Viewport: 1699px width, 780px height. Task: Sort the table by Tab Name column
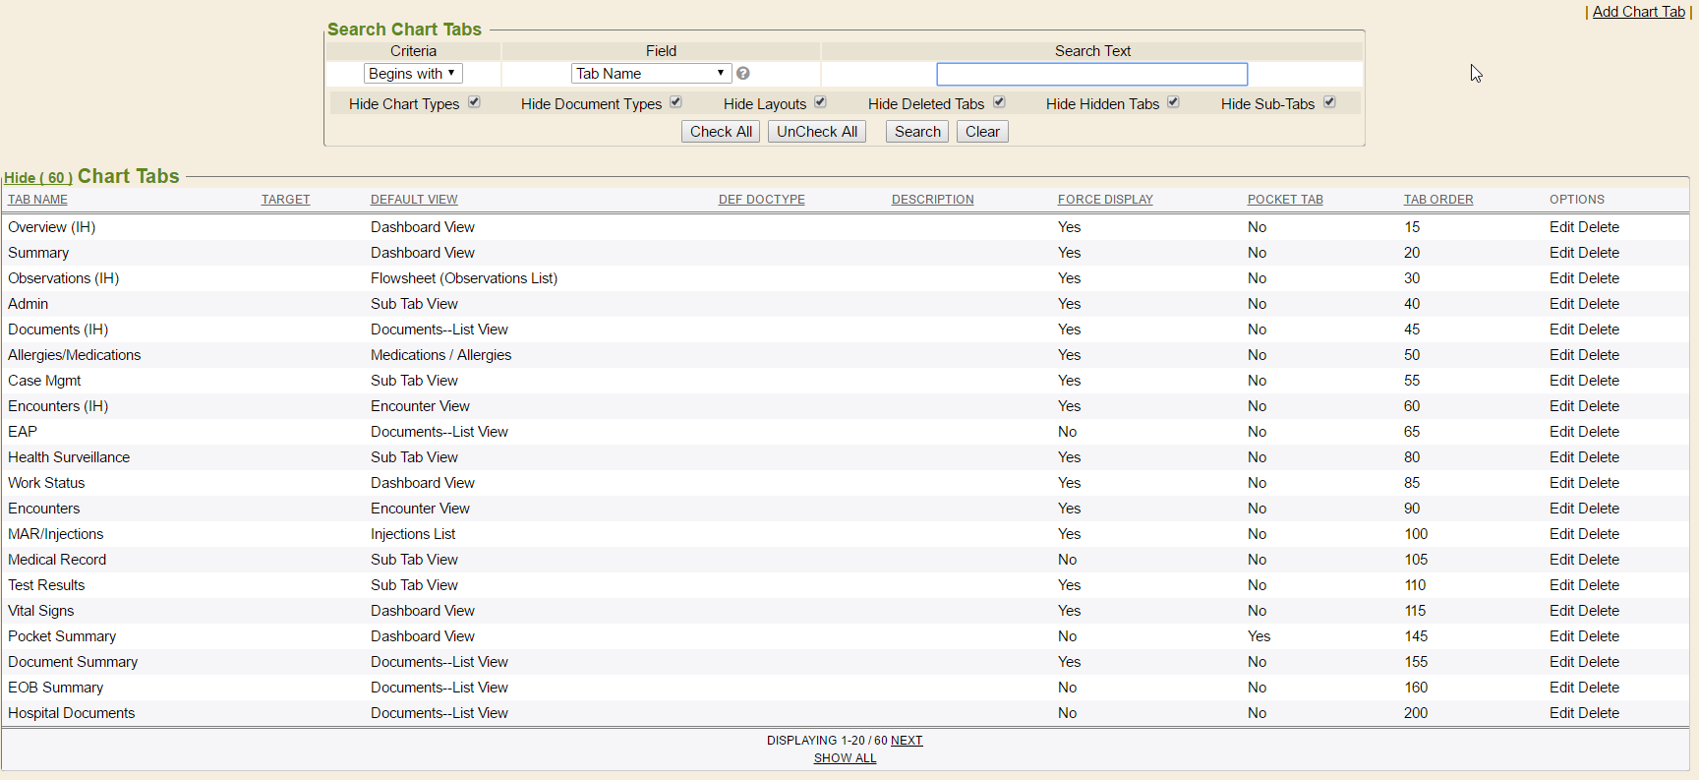click(x=37, y=200)
